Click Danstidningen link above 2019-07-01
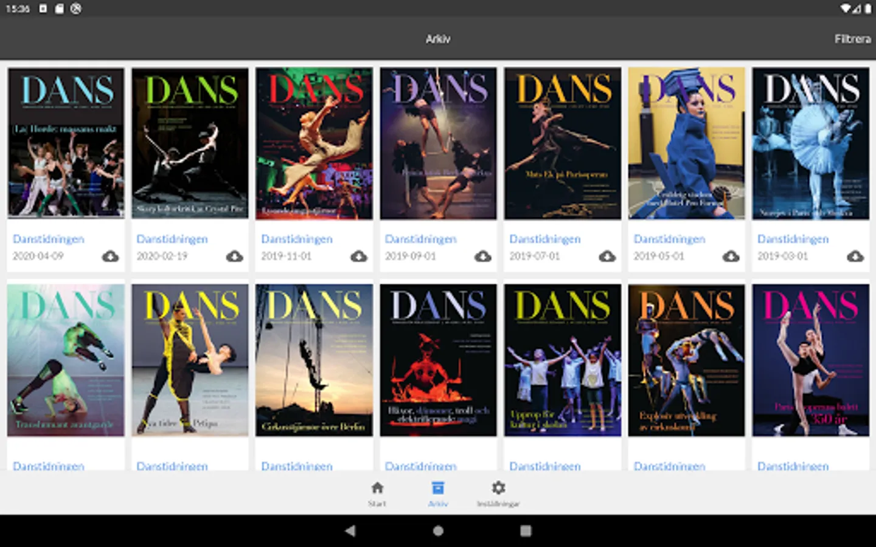 click(545, 239)
